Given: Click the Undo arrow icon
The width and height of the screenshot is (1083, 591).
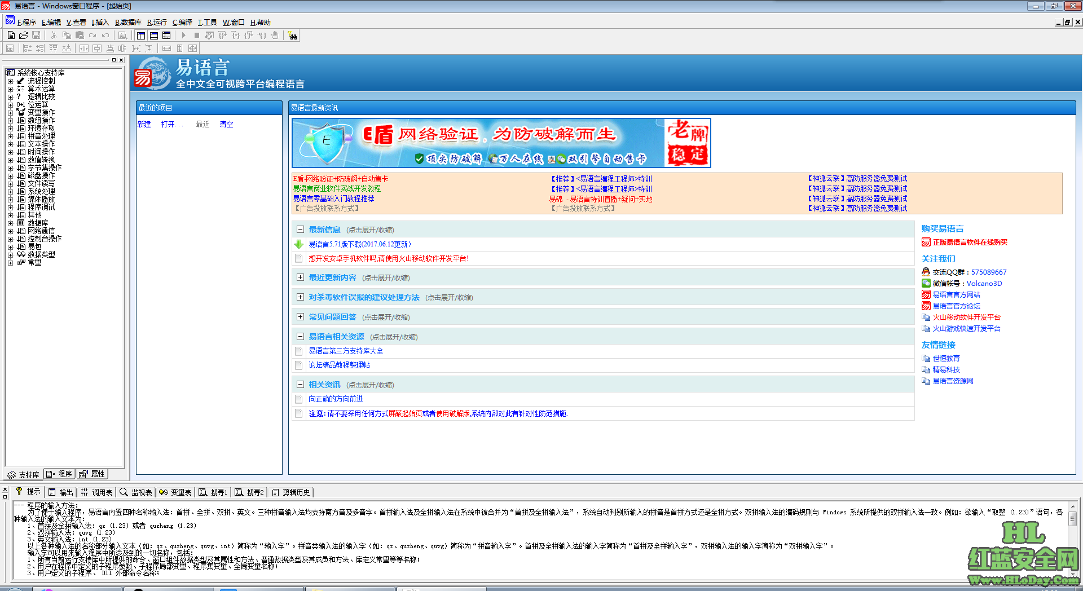Looking at the screenshot, I should [x=105, y=35].
